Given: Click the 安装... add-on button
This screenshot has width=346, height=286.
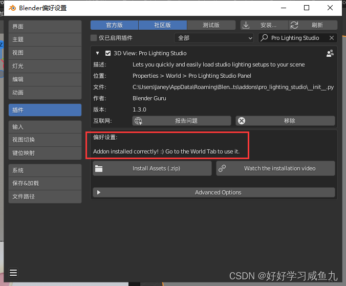Looking at the screenshot, I should (264, 25).
